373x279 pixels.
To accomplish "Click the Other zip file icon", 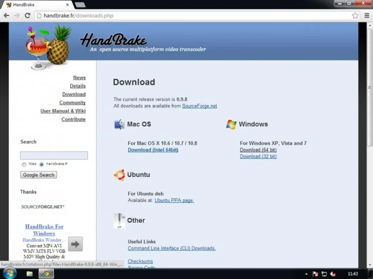I will 119,220.
